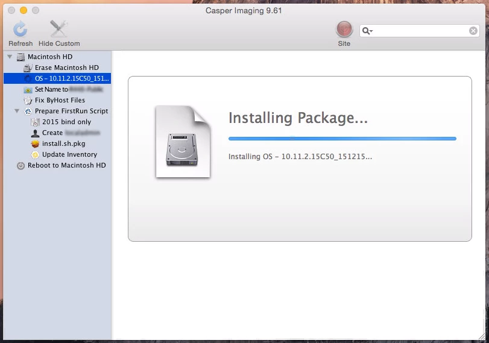
Task: Click the Installing Package... heading
Action: [x=298, y=118]
